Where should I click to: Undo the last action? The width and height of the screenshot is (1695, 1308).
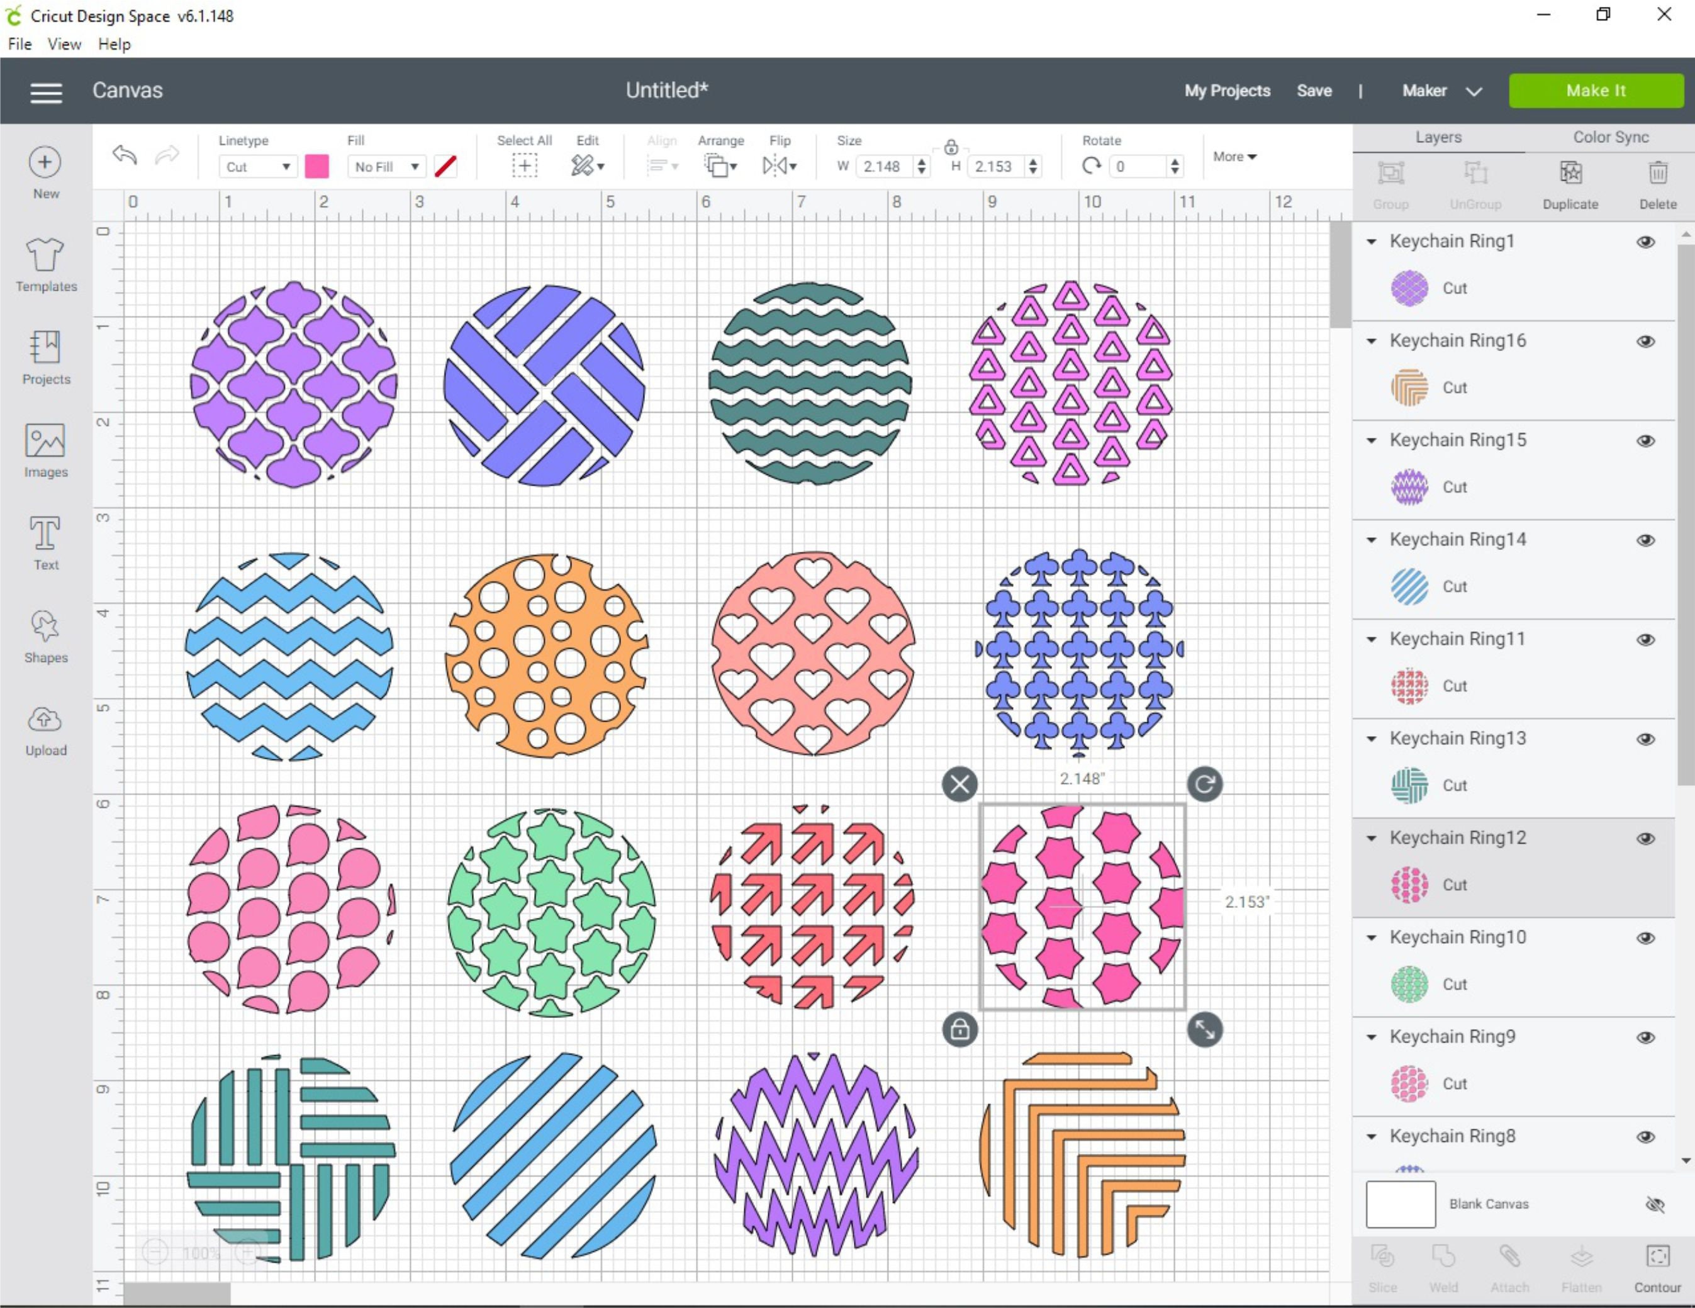124,155
